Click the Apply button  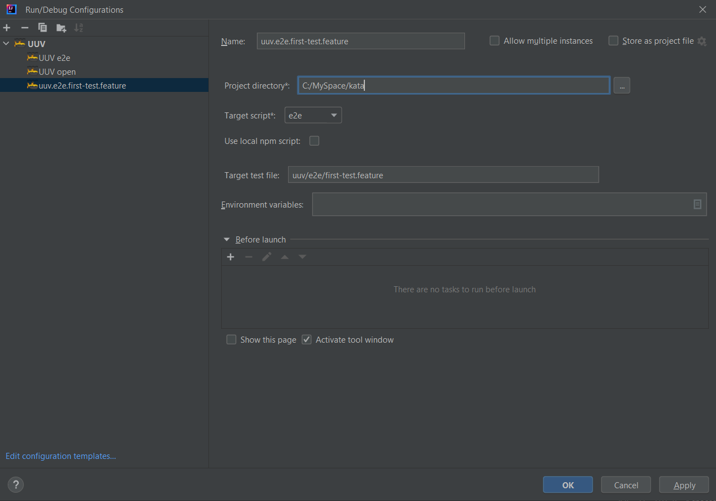[684, 485]
